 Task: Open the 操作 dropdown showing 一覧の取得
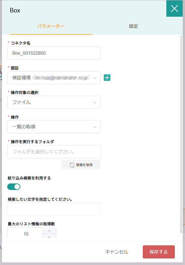[x=54, y=127]
